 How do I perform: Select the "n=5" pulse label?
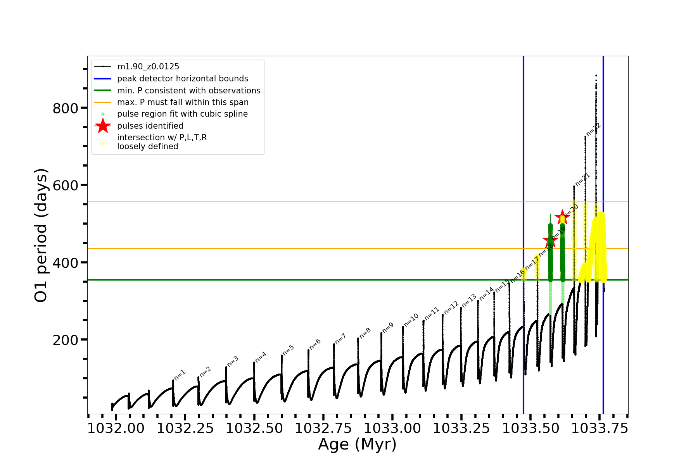(288, 350)
